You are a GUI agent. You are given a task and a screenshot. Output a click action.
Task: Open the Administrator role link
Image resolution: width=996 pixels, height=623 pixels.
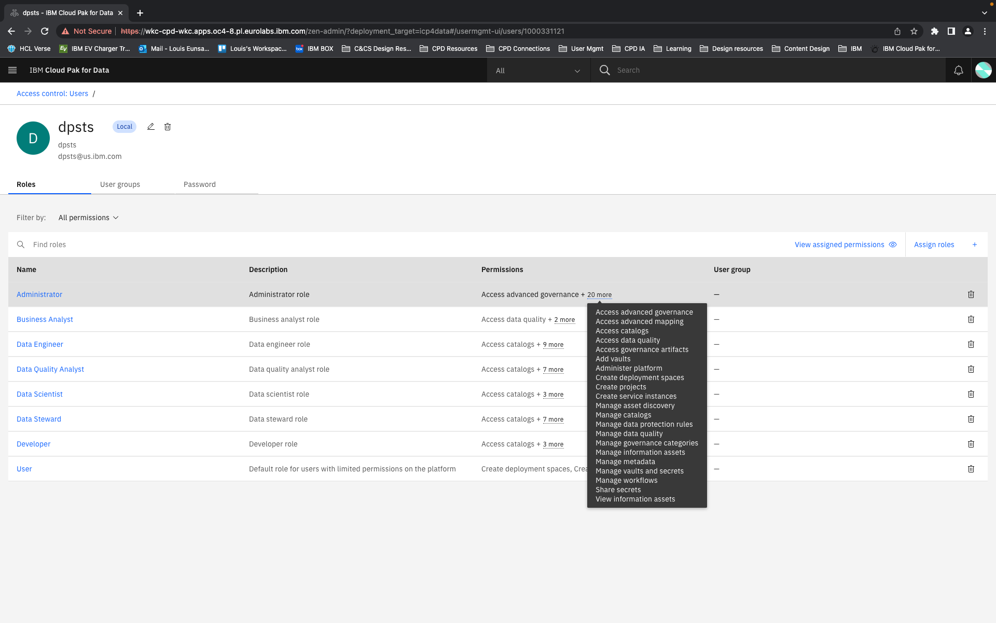[39, 294]
